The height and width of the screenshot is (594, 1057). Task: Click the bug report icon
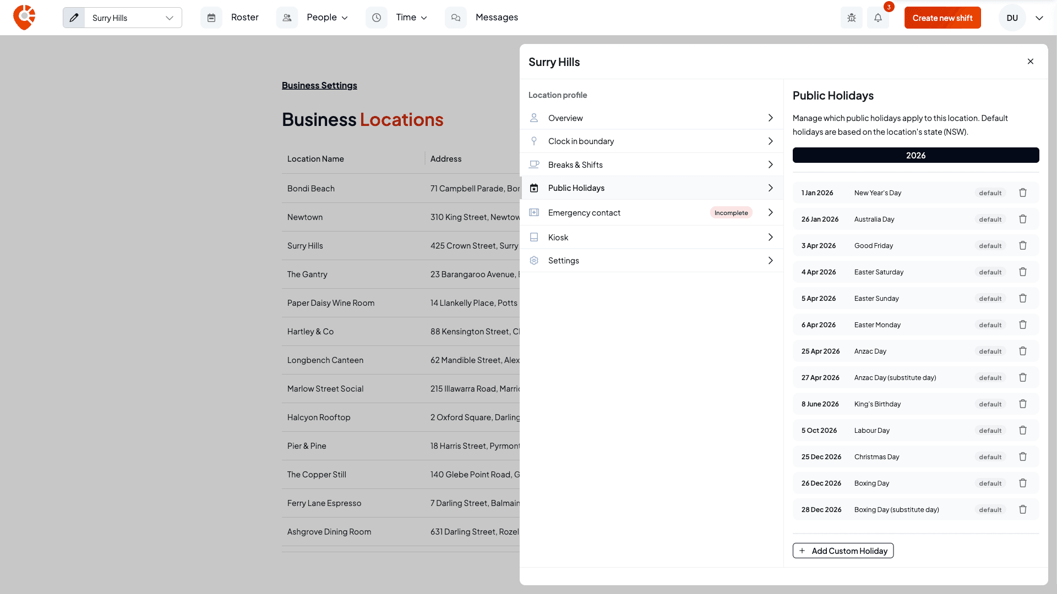tap(852, 18)
